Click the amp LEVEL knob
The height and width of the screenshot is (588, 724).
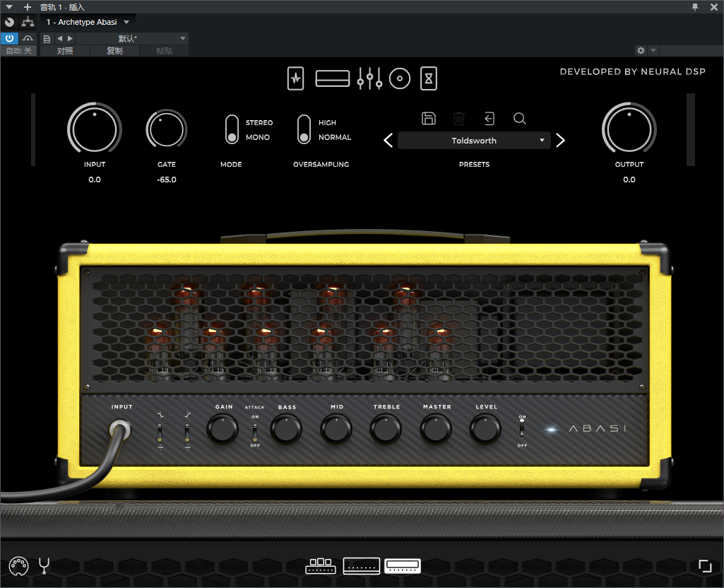[485, 429]
